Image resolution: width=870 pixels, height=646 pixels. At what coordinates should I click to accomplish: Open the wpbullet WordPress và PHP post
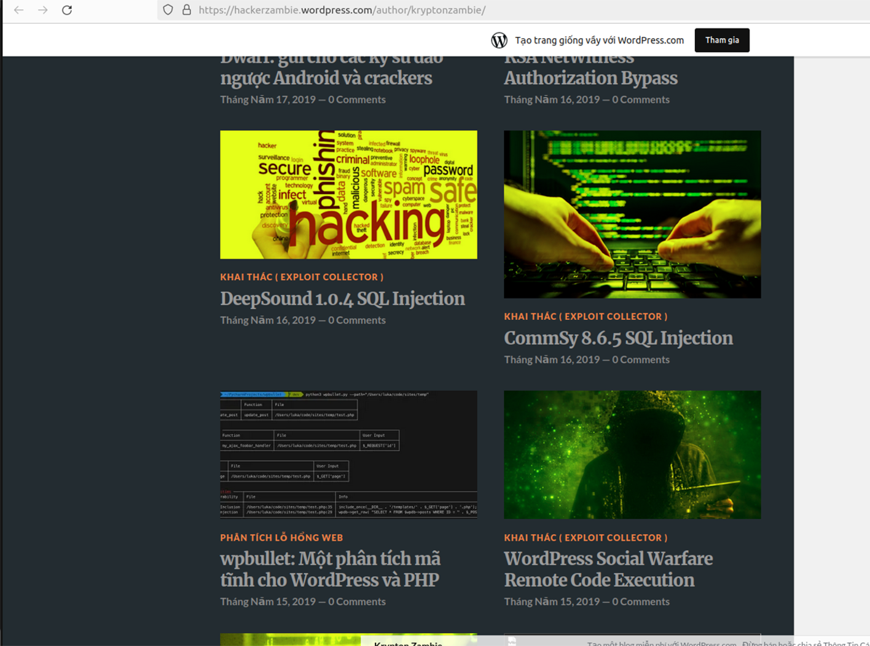click(330, 569)
